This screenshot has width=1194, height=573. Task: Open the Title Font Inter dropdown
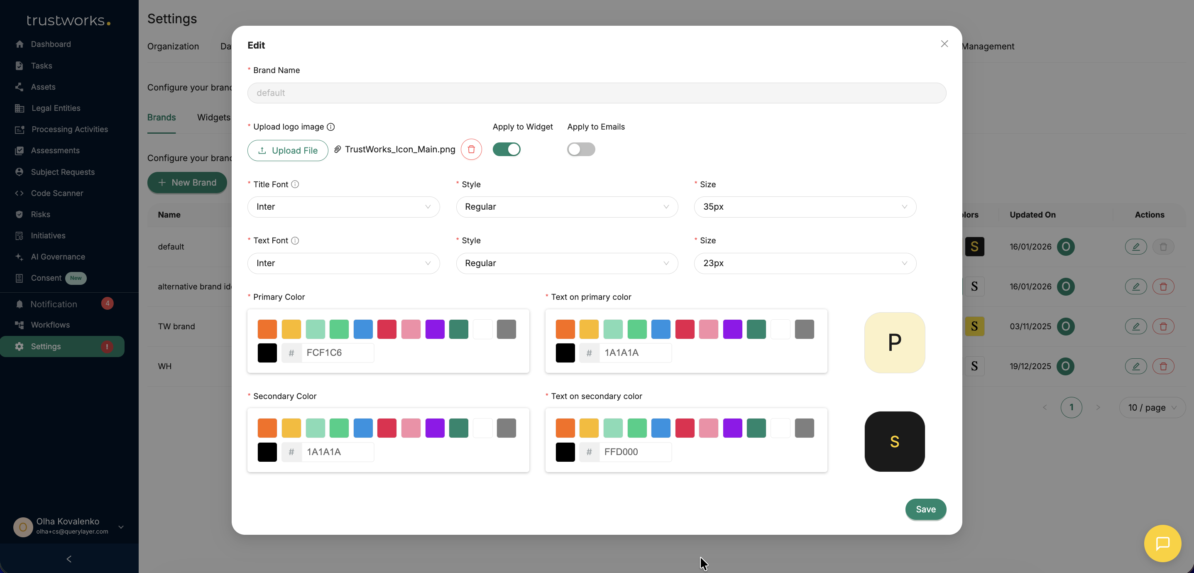tap(343, 207)
